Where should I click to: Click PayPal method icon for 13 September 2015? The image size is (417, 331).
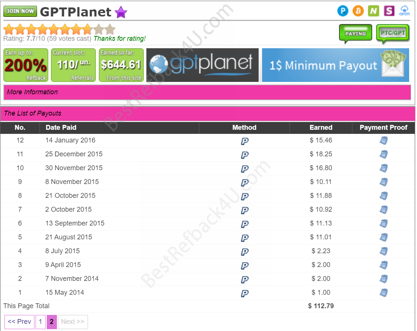(x=245, y=224)
